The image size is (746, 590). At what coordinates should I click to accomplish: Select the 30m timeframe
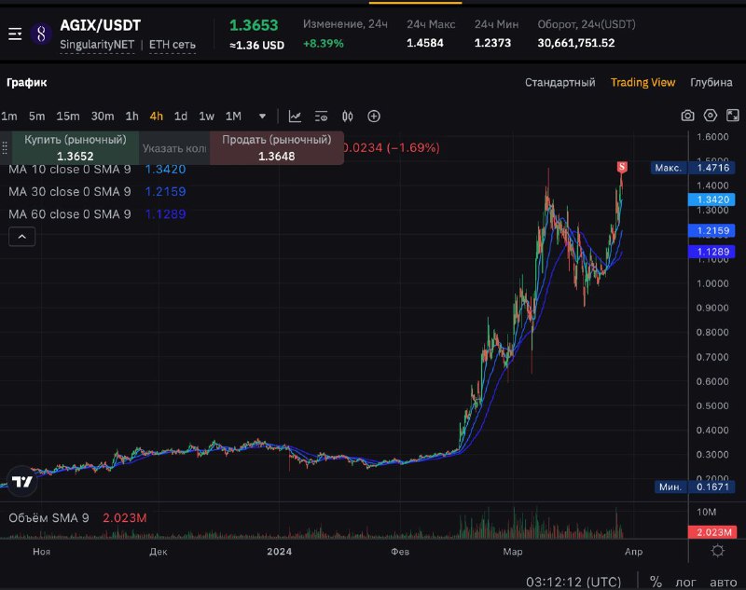103,116
